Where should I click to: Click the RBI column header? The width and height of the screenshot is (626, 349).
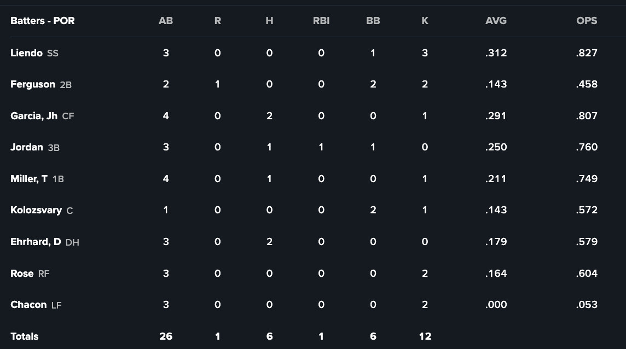click(x=321, y=21)
